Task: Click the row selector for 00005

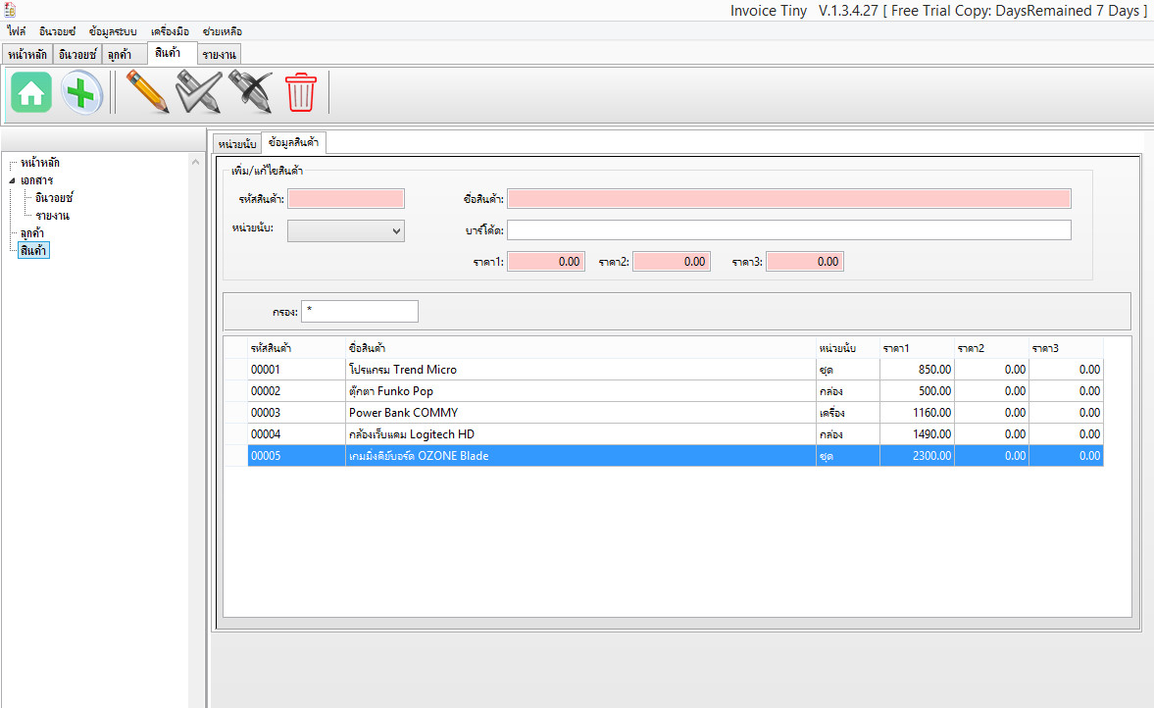Action: click(x=236, y=456)
